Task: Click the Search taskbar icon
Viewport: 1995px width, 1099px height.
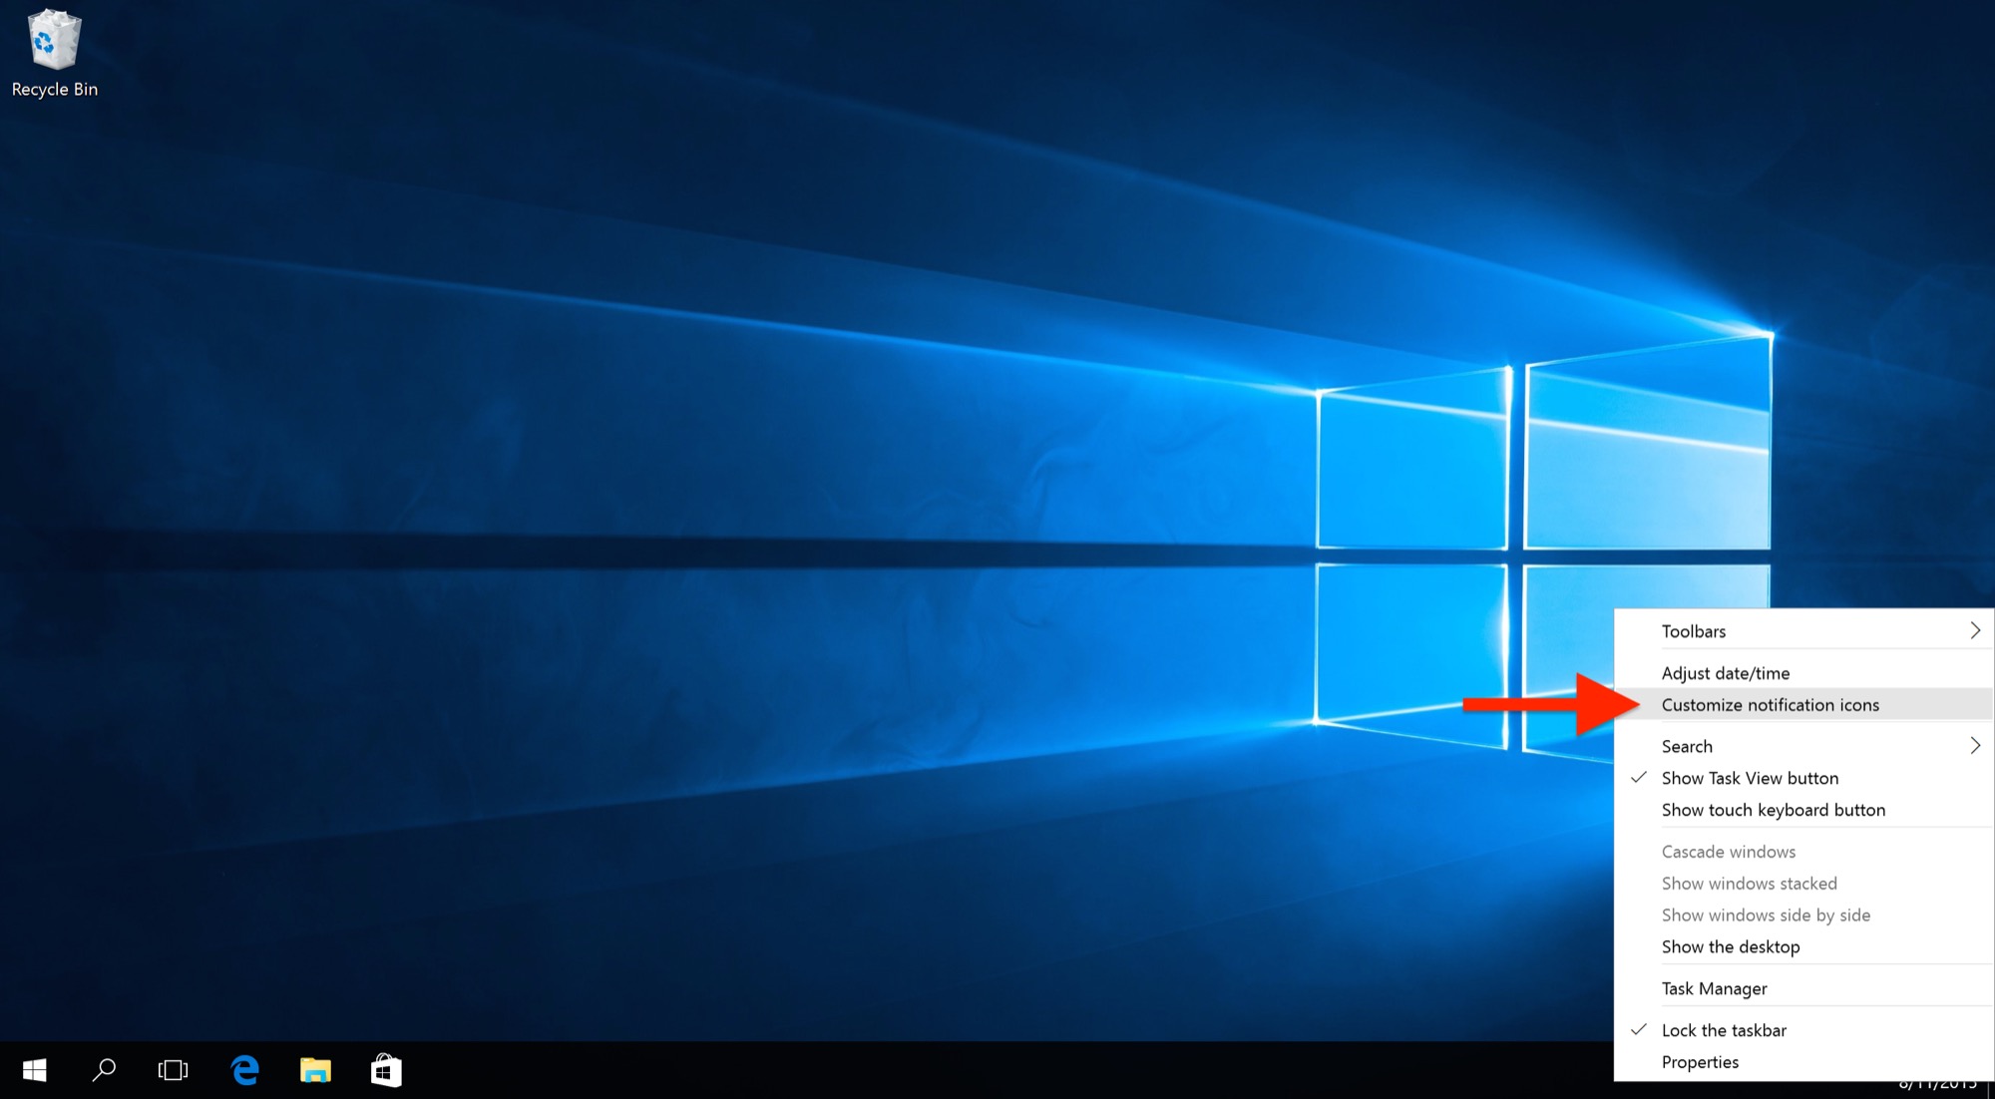Action: [104, 1071]
